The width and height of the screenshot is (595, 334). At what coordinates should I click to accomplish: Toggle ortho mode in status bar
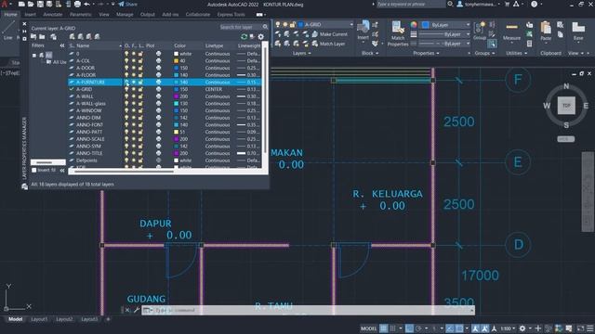click(409, 328)
